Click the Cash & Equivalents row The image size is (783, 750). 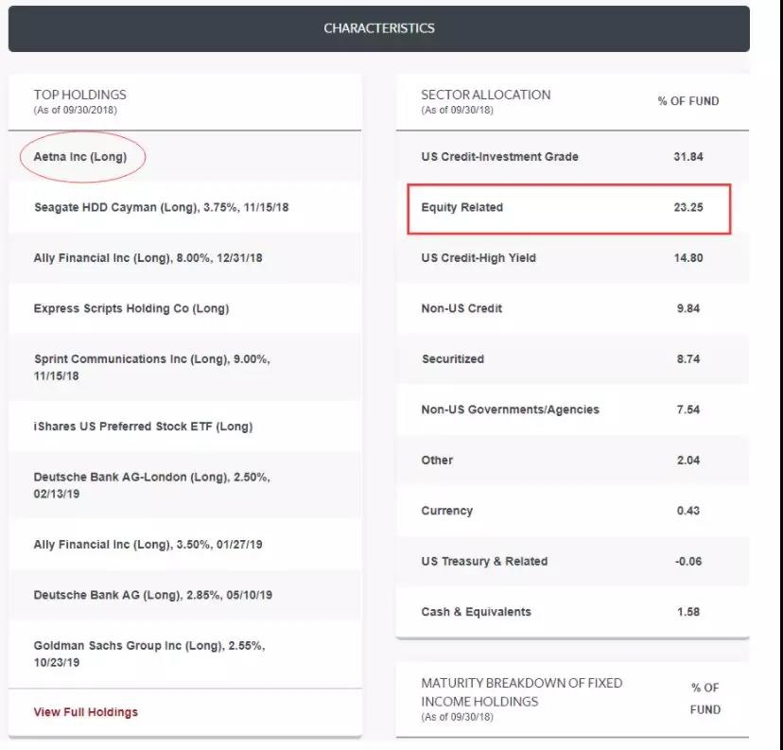(476, 612)
